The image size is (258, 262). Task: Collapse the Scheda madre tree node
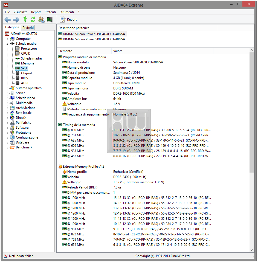pyautogui.click(x=7, y=44)
